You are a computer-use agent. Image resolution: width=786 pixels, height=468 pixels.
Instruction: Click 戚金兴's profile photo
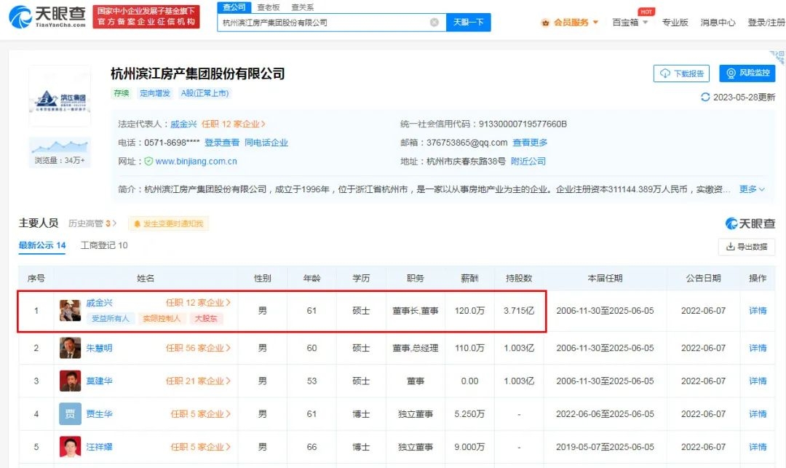[x=70, y=311]
